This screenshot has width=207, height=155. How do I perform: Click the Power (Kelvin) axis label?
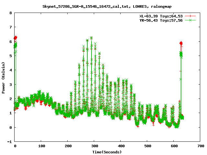pos(3,78)
